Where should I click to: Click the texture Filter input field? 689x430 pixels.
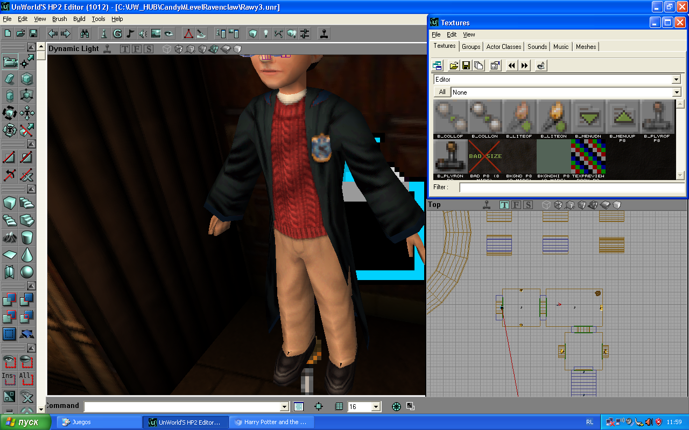[572, 188]
